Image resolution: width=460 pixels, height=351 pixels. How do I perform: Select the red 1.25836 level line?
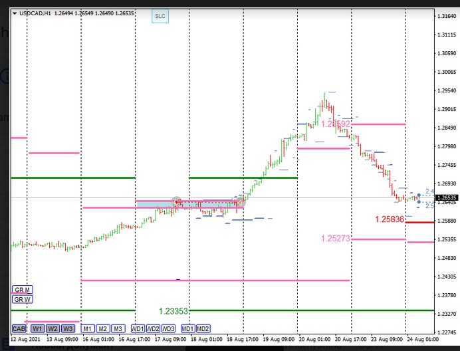pos(419,223)
